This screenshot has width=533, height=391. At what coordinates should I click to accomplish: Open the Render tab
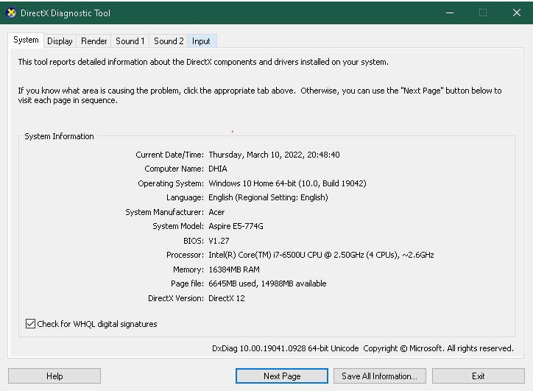[x=94, y=41]
